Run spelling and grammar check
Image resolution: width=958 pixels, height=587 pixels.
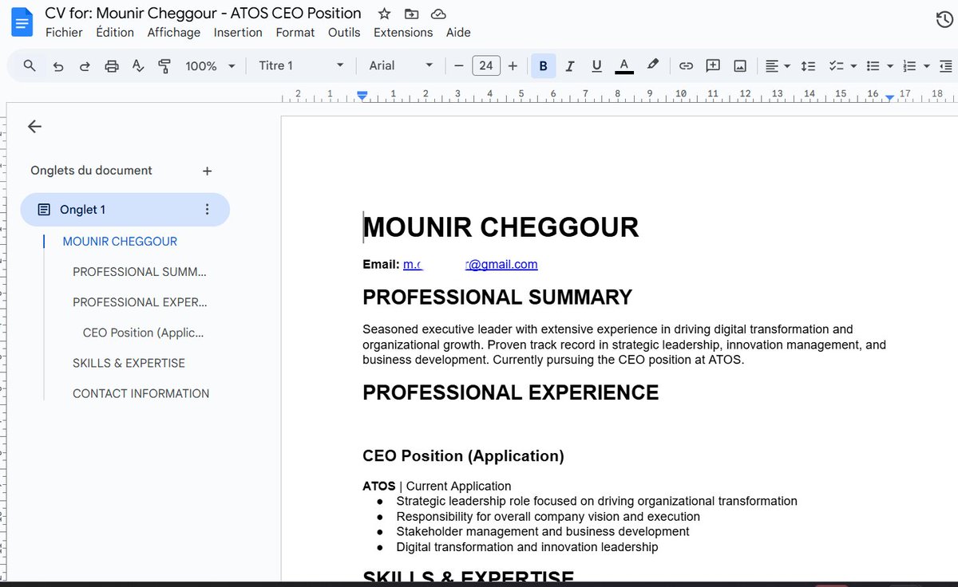pos(138,66)
